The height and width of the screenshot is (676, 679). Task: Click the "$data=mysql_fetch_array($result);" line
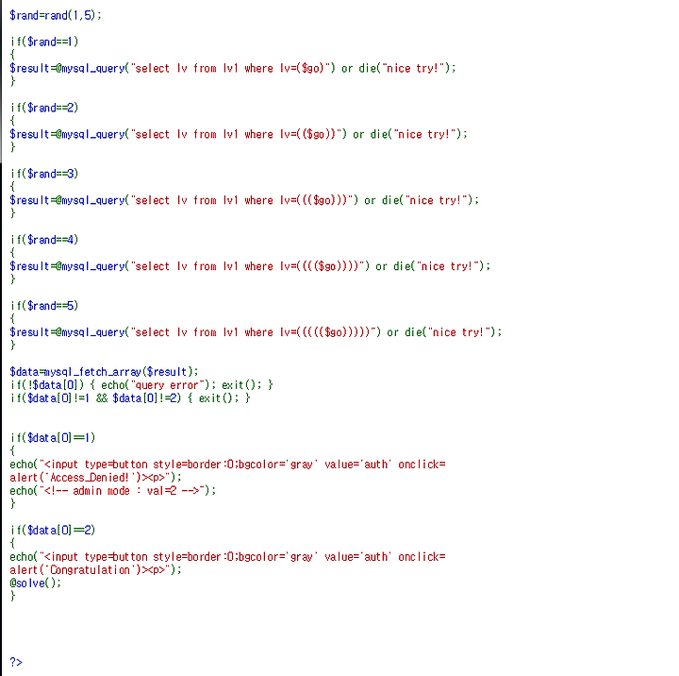(x=104, y=372)
